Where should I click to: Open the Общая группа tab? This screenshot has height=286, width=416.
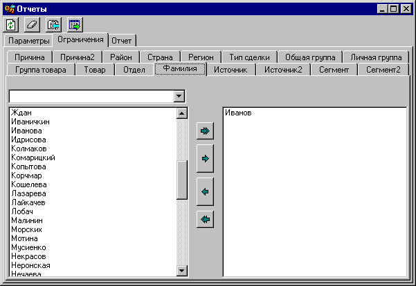(x=310, y=57)
